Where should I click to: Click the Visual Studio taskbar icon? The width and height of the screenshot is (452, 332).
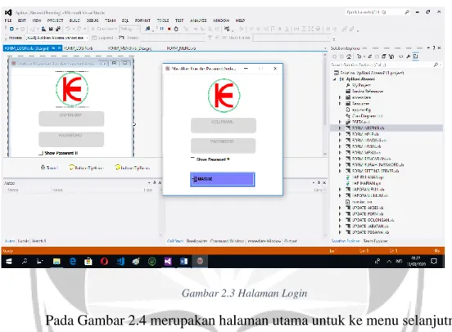[x=168, y=261]
